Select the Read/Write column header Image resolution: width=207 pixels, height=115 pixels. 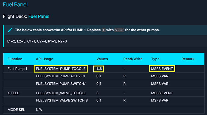click(133, 59)
